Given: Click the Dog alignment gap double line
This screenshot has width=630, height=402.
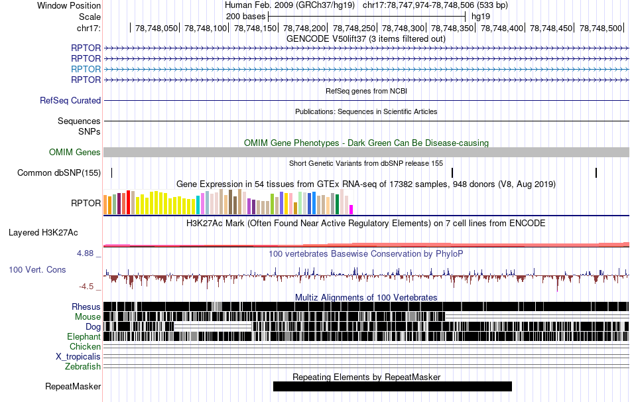Looking at the screenshot, I should tap(213, 326).
